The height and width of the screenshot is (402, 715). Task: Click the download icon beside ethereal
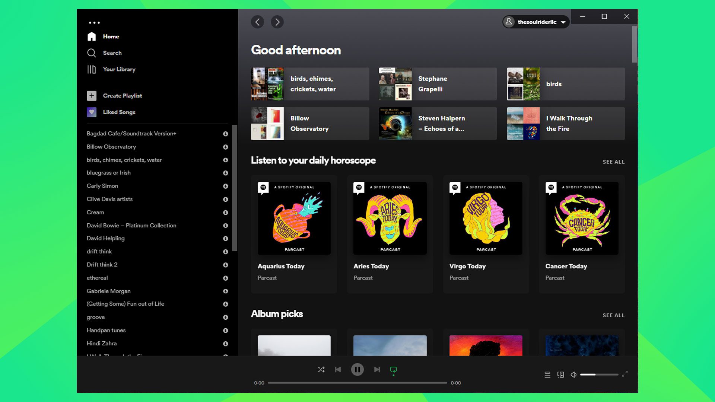[226, 278]
